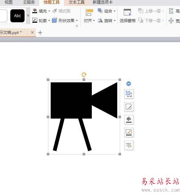Image resolution: width=180 pixels, height=195 pixels.
Task: Click the Outline pen icon in ribbon
Action: [35, 20]
